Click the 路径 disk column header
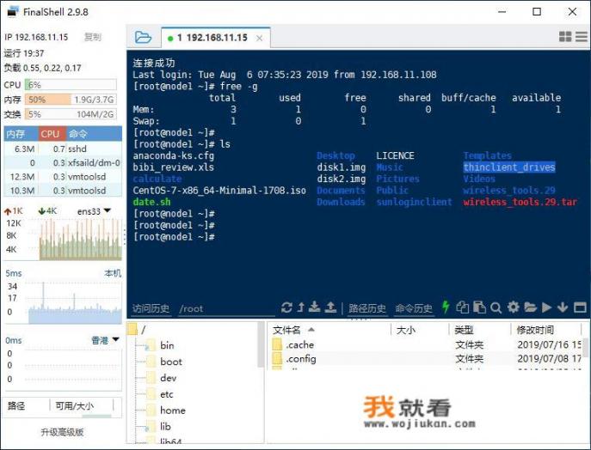 26,405
